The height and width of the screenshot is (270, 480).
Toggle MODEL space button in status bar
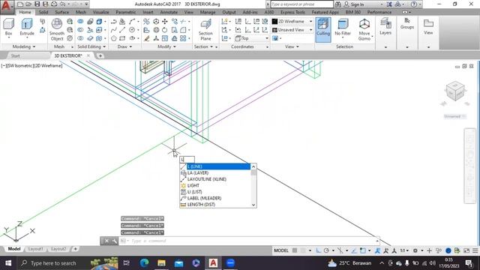point(281,250)
